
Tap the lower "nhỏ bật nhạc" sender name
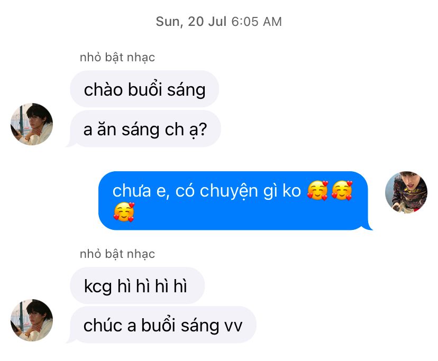point(117,254)
